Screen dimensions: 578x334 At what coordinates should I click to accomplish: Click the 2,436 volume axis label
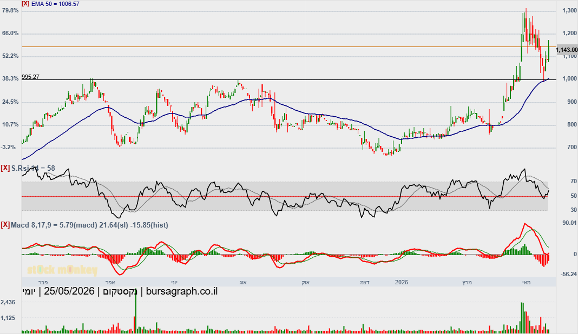coord(8,302)
